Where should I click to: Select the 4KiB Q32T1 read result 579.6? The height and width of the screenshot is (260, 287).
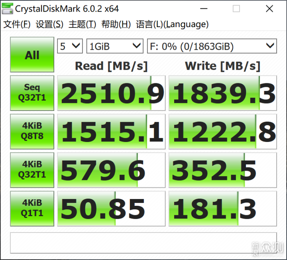pyautogui.click(x=111, y=170)
